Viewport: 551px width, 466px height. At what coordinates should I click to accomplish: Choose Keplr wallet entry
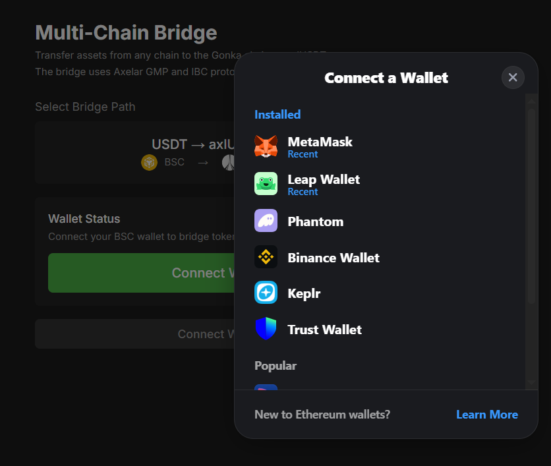(304, 293)
